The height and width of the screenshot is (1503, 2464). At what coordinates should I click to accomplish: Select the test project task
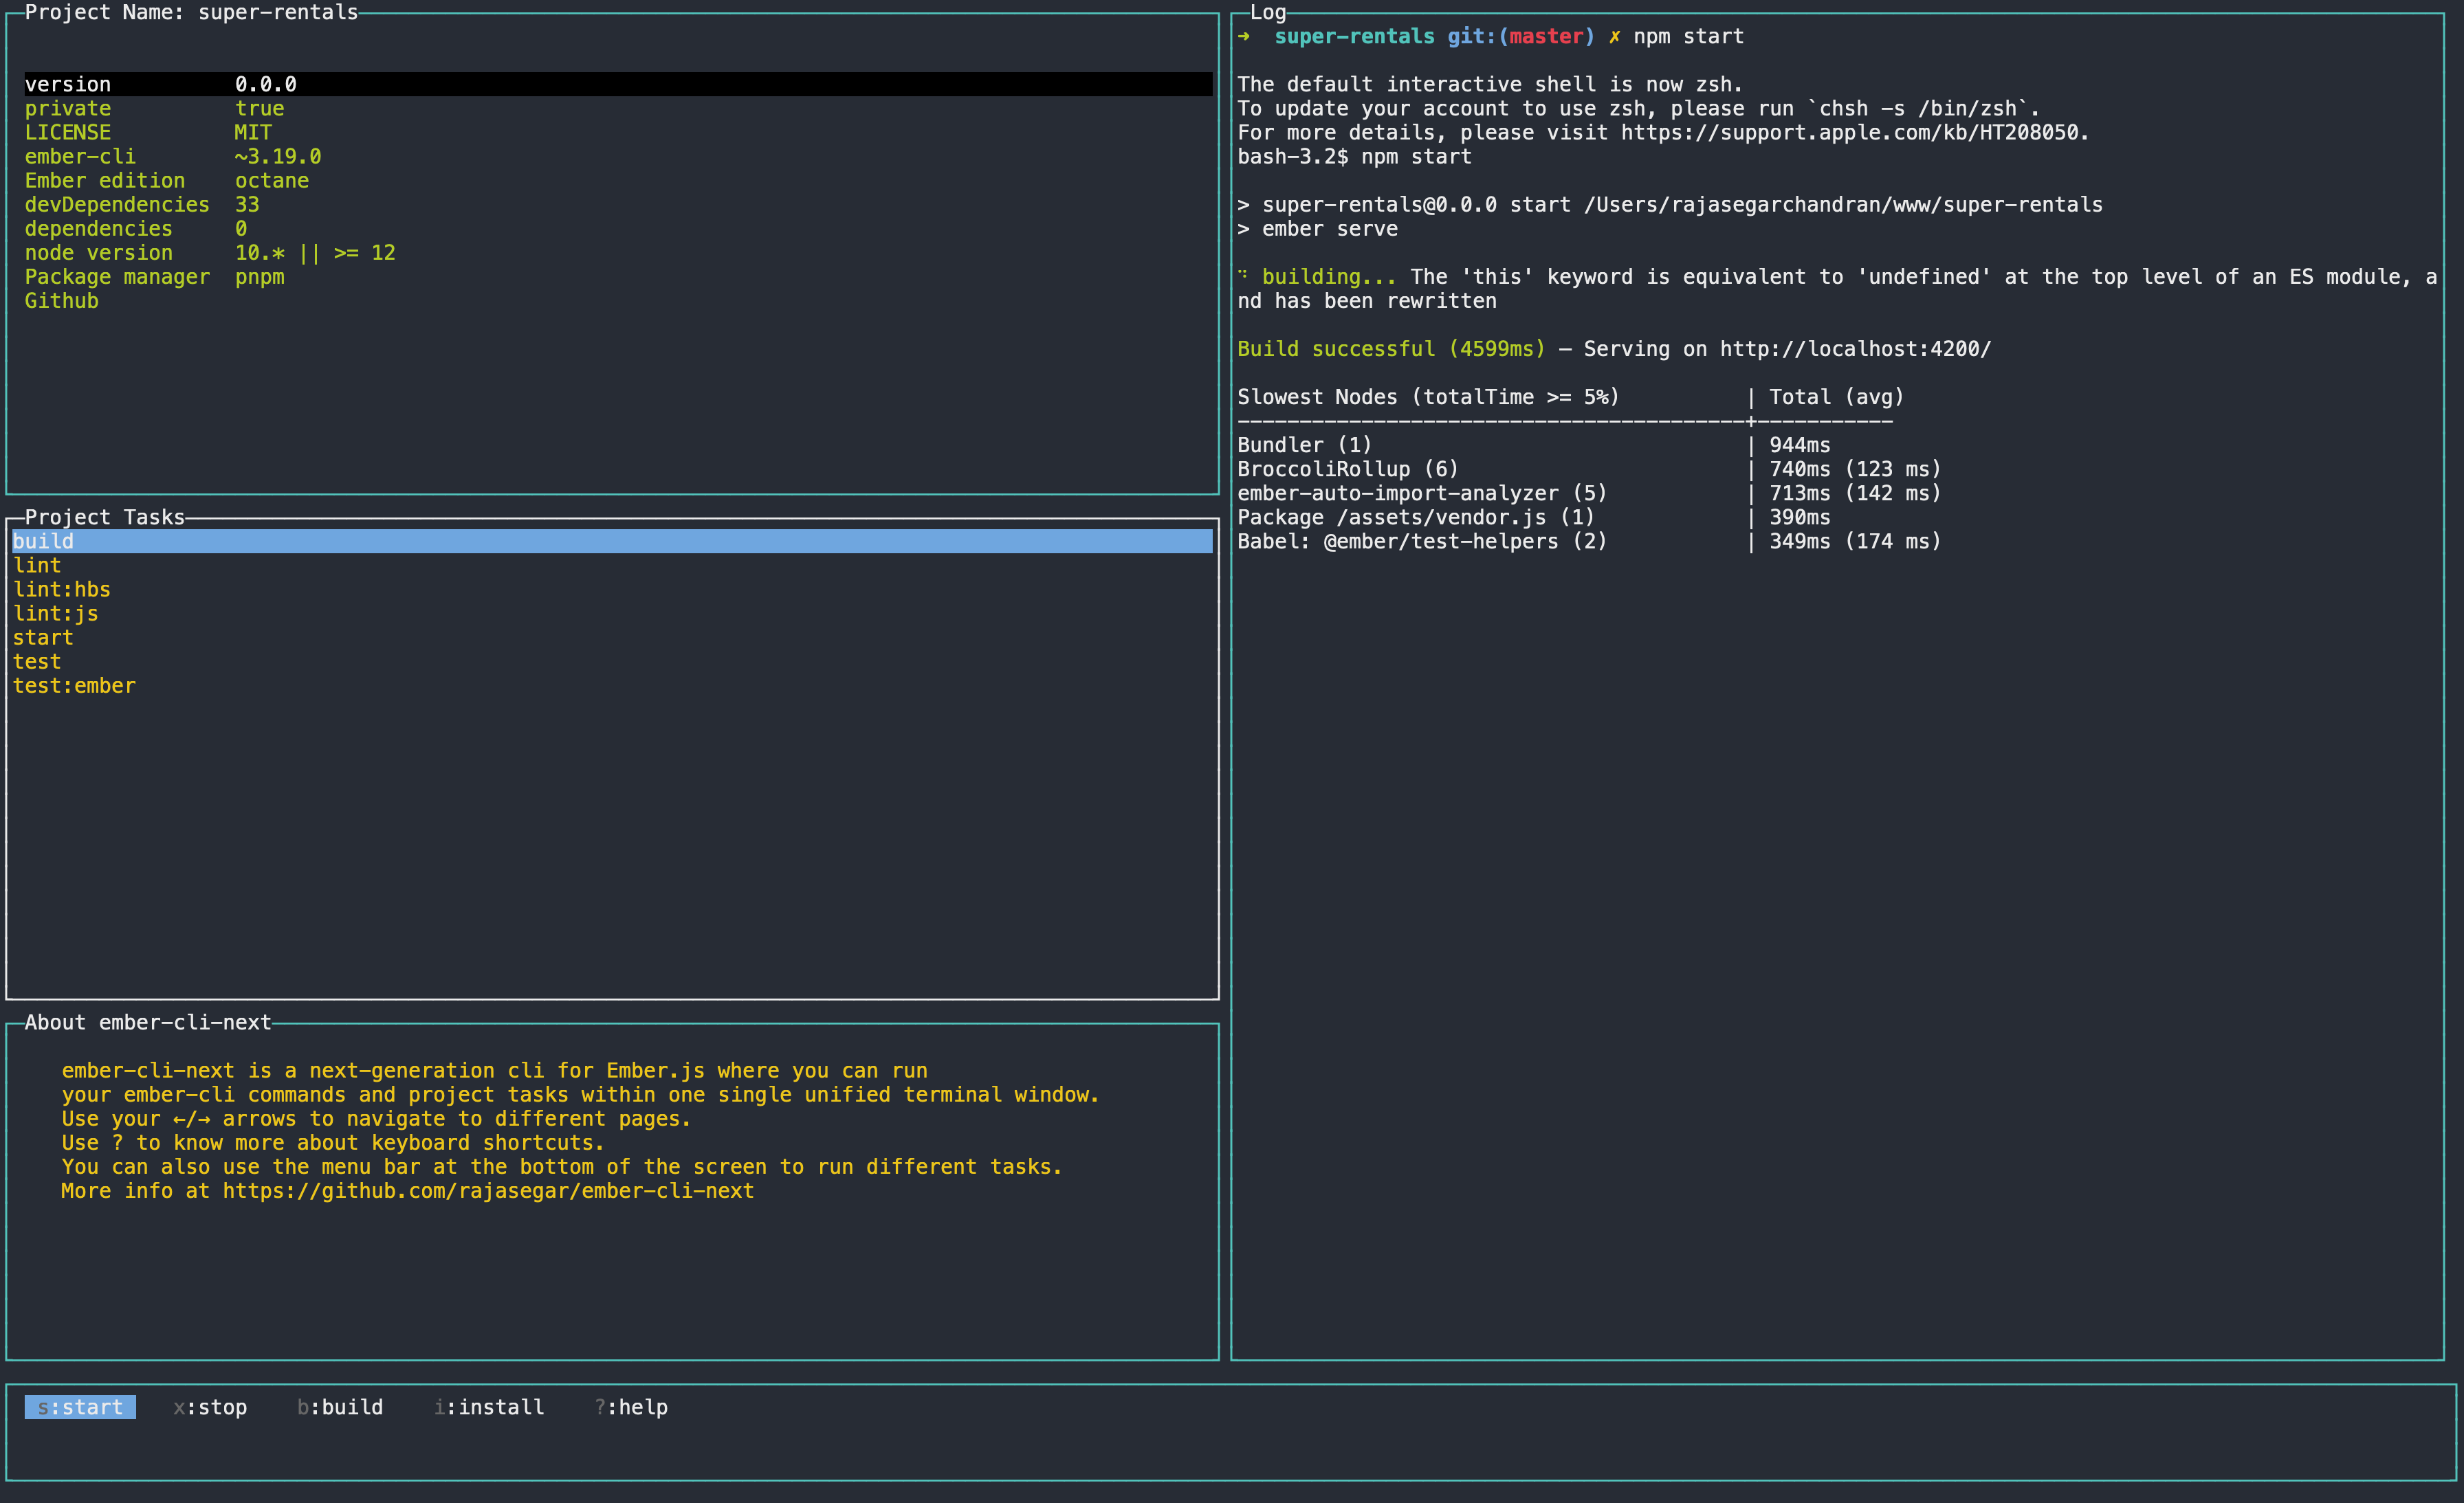[x=37, y=662]
